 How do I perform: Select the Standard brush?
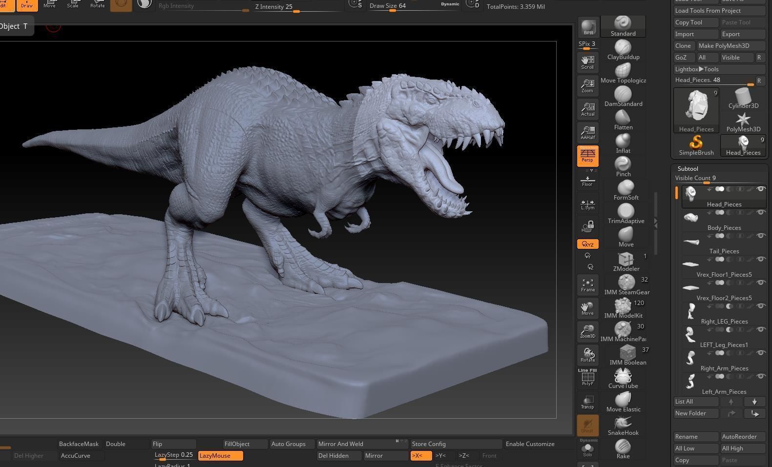pos(623,26)
